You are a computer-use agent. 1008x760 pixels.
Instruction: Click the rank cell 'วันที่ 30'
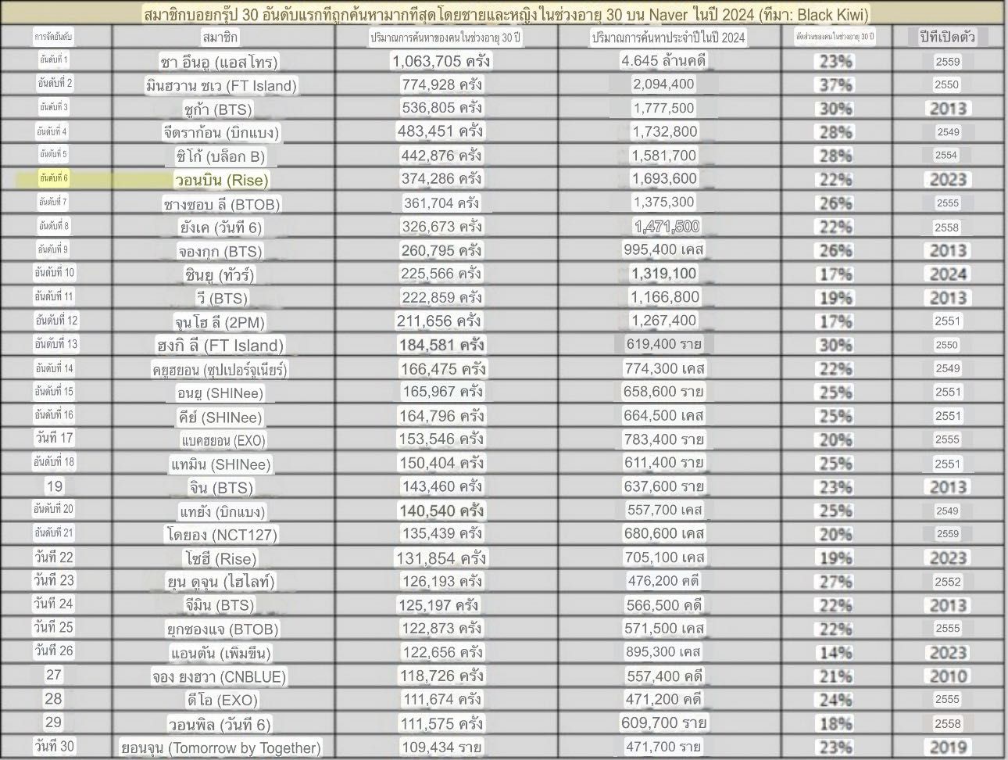point(54,747)
